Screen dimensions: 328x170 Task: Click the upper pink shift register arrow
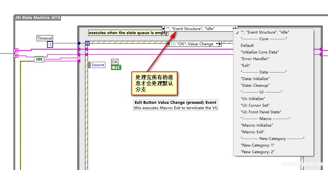click(16, 50)
